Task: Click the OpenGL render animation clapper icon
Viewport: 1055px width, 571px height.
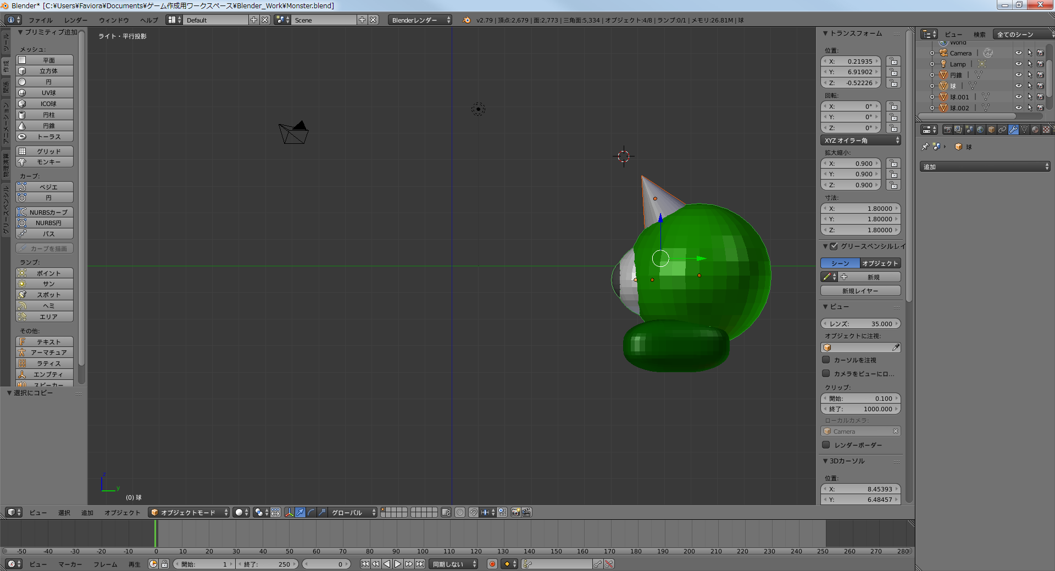Action: coord(526,512)
